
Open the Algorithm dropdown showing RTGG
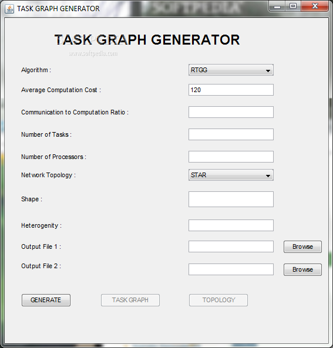231,70
